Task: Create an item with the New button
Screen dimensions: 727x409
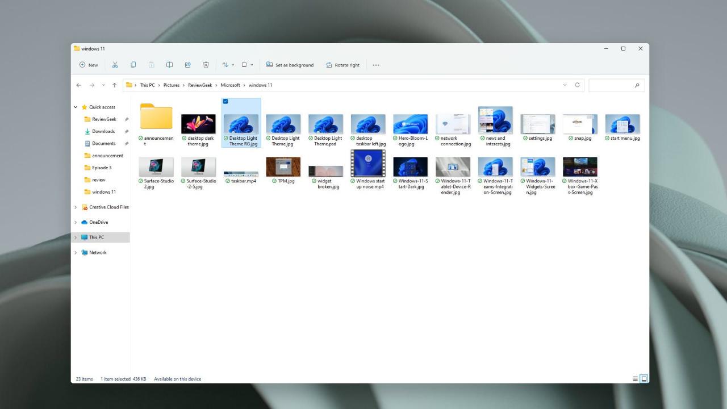Action: (x=88, y=65)
